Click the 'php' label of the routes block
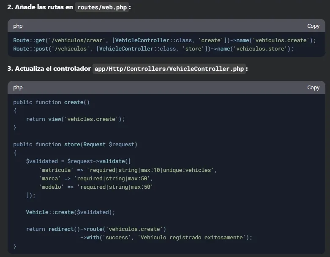This screenshot has height=257, width=330. click(x=18, y=26)
